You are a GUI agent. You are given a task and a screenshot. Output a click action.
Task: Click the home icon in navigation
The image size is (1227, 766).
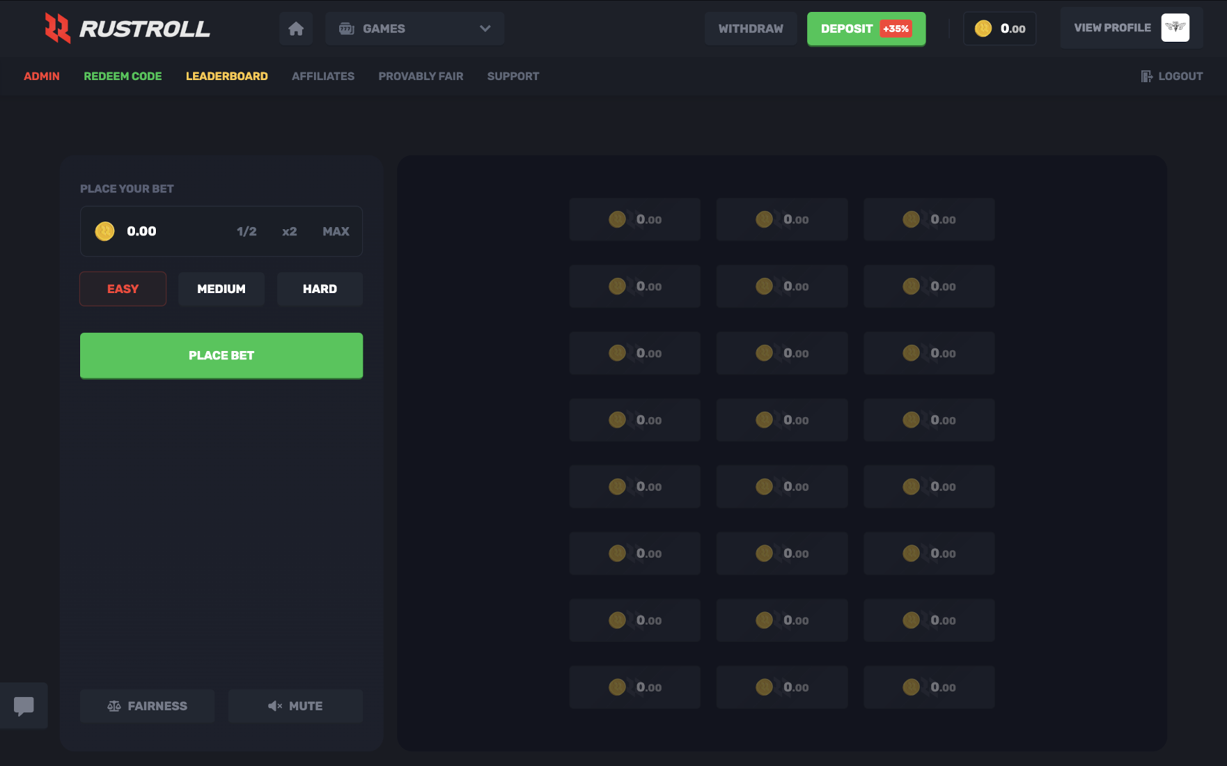click(x=295, y=28)
